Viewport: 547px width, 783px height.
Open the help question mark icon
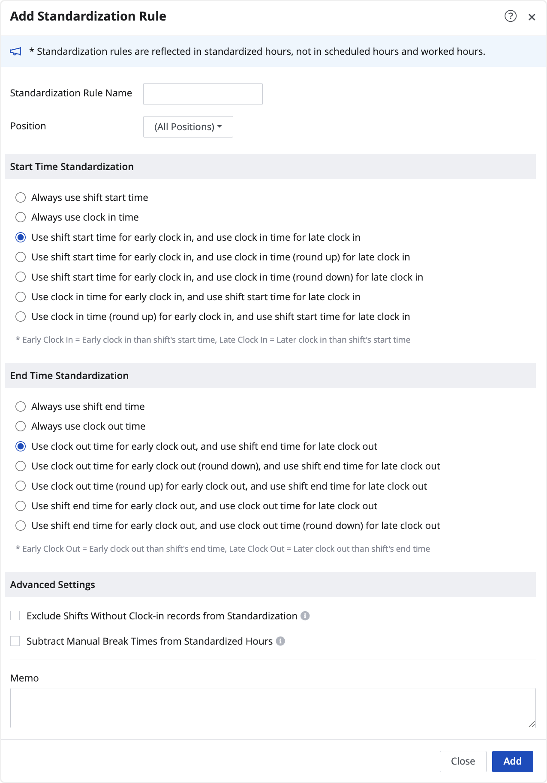(510, 16)
